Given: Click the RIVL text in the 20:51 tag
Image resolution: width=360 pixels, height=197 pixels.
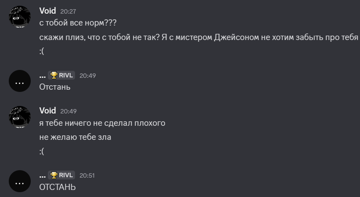Looking at the screenshot, I should tap(66, 175).
